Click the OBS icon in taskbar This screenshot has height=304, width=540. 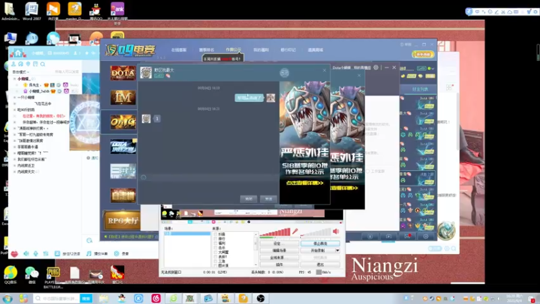pyautogui.click(x=261, y=298)
